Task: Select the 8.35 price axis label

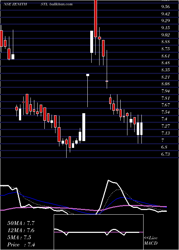Action: point(165,70)
